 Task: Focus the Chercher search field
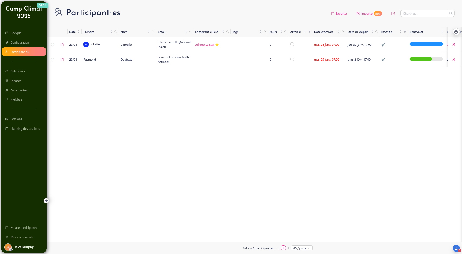(x=424, y=13)
